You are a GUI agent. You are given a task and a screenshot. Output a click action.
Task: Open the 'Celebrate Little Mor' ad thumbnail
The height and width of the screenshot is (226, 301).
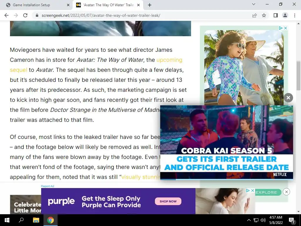26,205
